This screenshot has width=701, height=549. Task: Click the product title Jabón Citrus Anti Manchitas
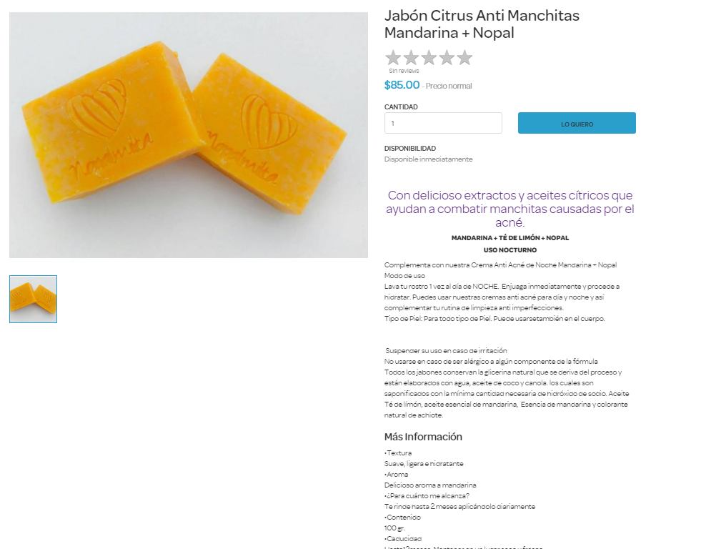tap(482, 24)
